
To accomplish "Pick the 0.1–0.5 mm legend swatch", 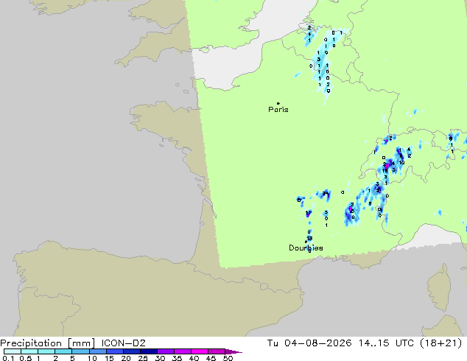I will (13, 351).
